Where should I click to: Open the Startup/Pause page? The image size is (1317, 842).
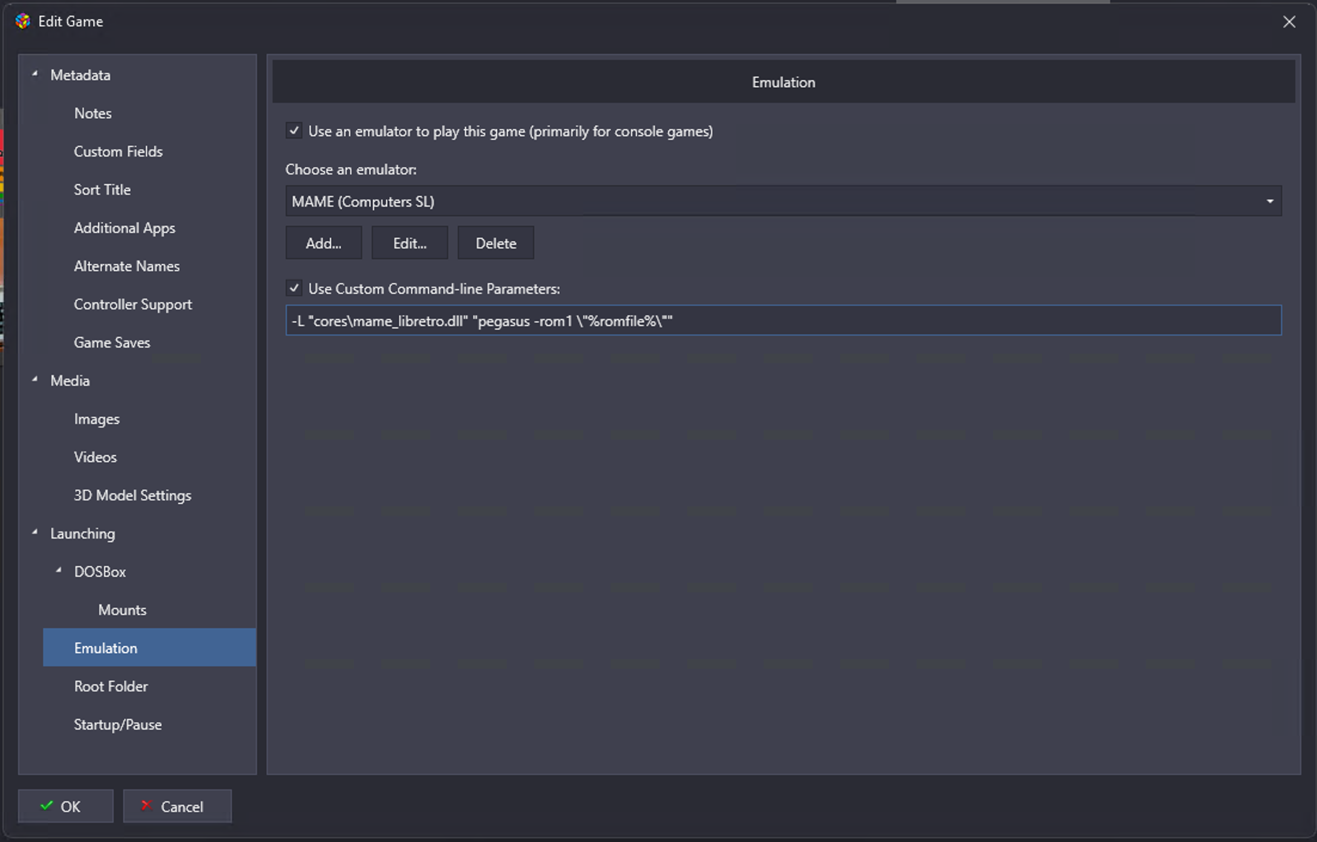pyautogui.click(x=118, y=725)
